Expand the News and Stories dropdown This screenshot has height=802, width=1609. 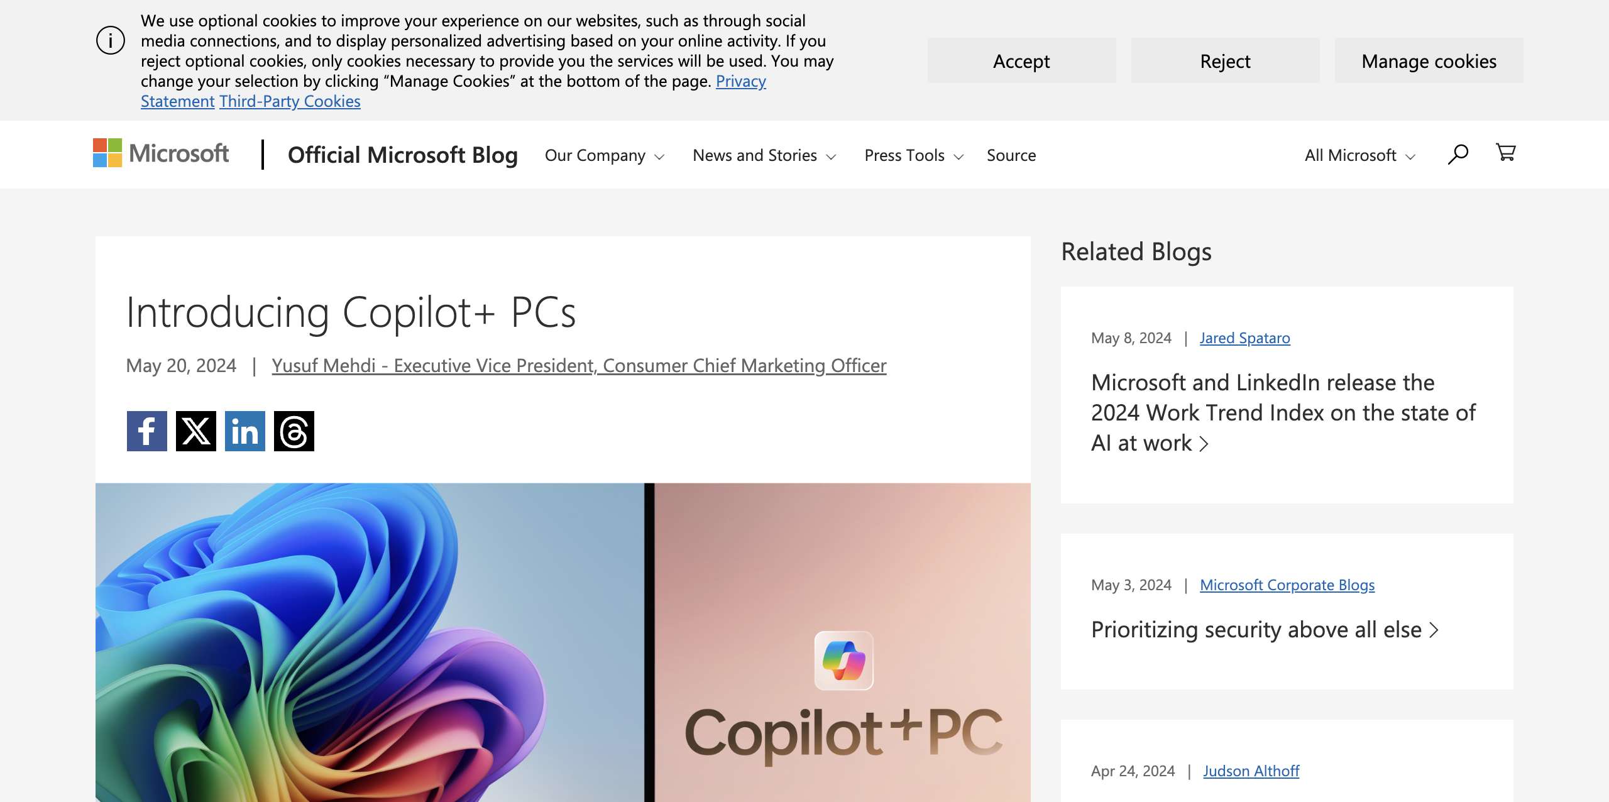pos(764,155)
